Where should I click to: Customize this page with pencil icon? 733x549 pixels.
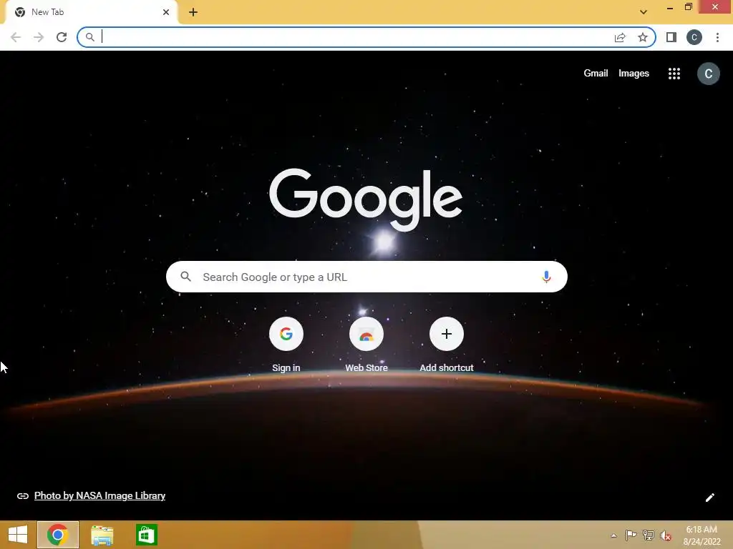[709, 498]
